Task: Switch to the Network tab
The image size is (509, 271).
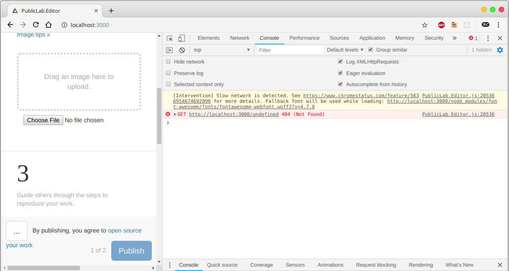Action: 240,38
